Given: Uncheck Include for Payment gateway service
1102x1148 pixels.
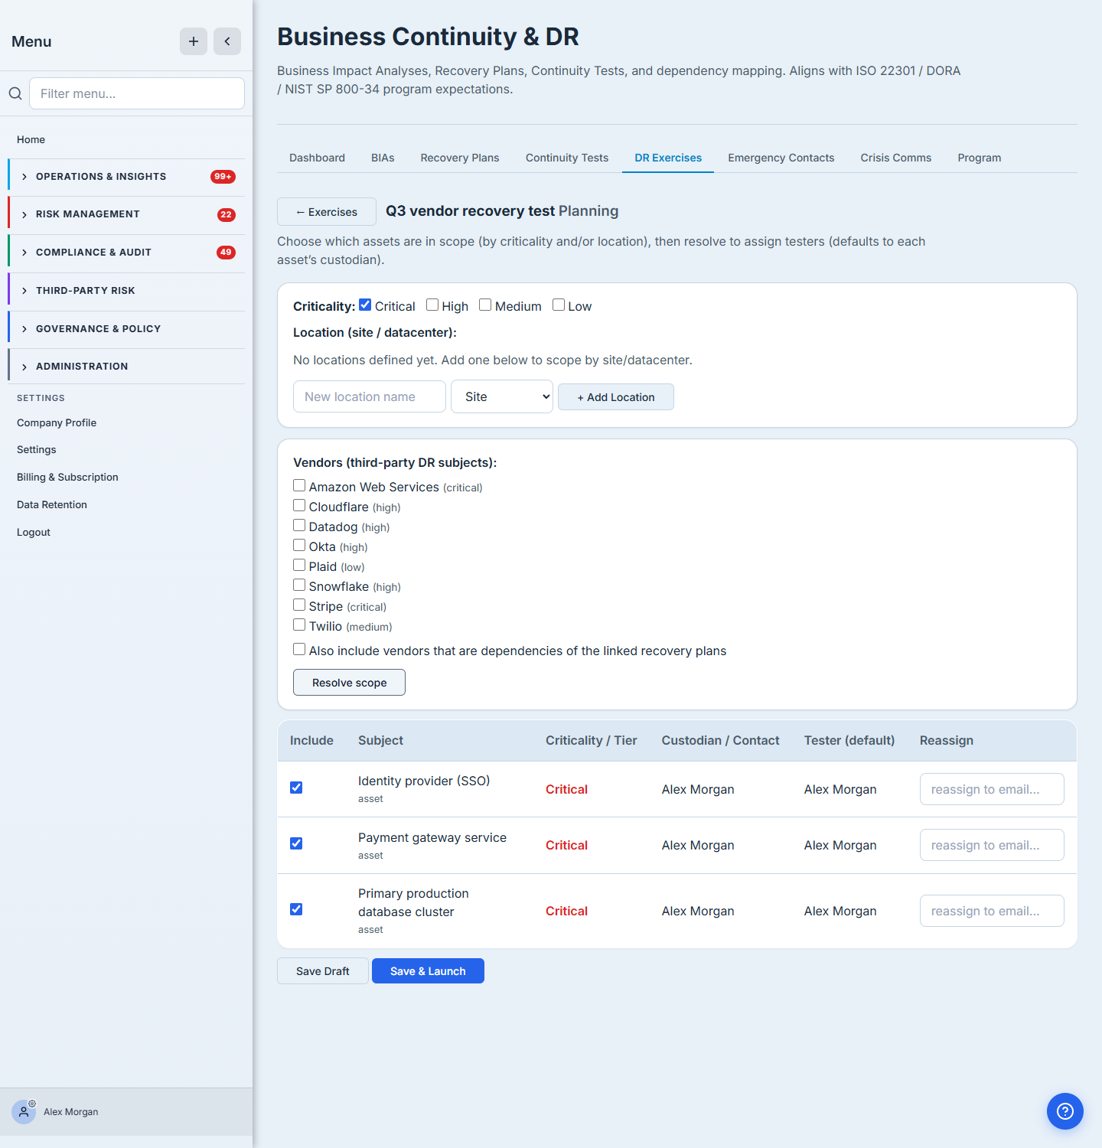Looking at the screenshot, I should point(296,843).
